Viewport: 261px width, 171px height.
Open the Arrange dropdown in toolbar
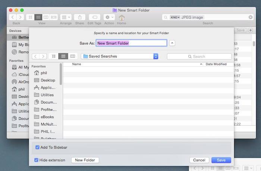pos(66,17)
